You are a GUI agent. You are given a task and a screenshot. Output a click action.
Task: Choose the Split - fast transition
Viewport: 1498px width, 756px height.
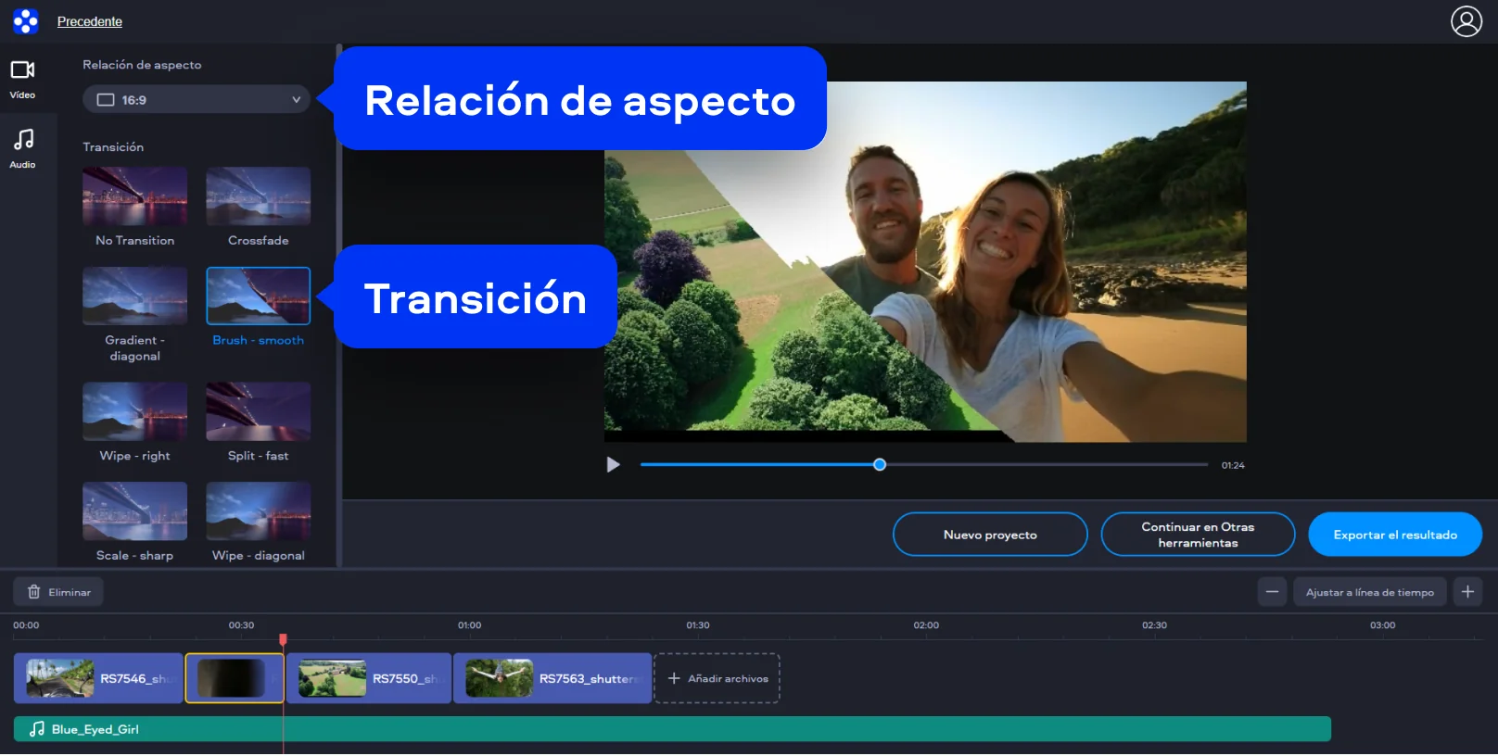258,411
